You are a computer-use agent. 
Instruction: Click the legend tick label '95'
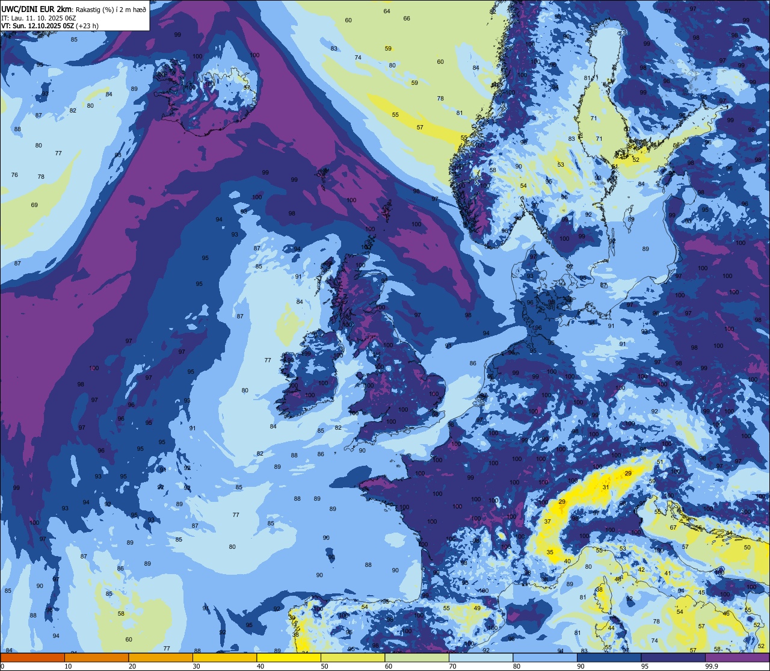pyautogui.click(x=645, y=666)
